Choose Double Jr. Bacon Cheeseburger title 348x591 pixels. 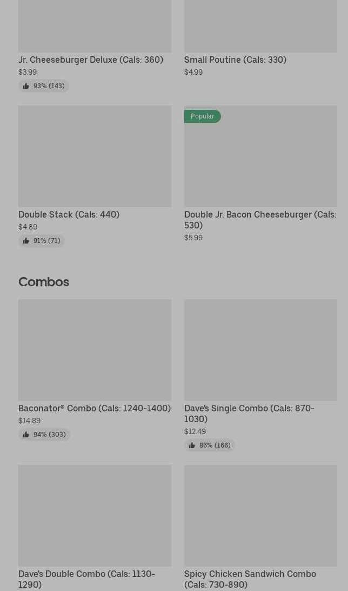[260, 220]
